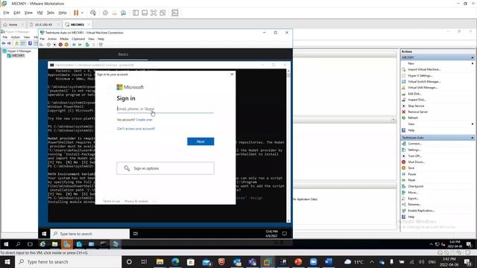477x268 pixels.
Task: Click the VMware send Ctrl+Alt+Del icon
Action: click(x=93, y=13)
